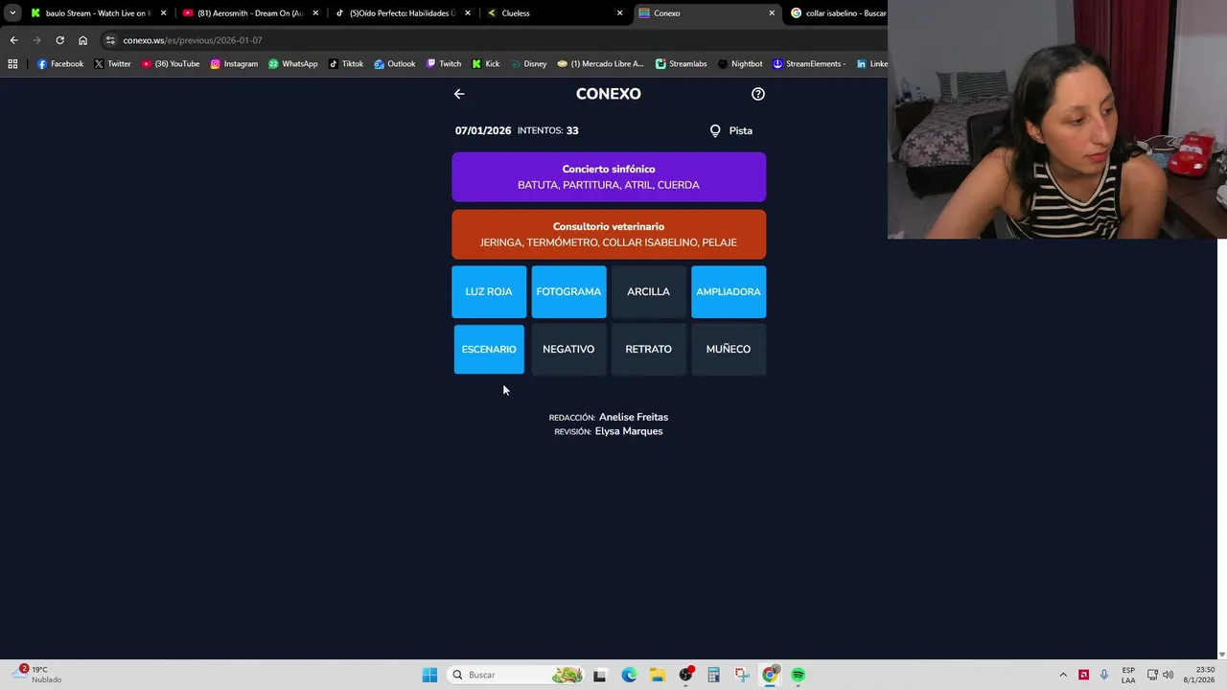Open the network tray icon
1227x690 pixels.
point(1152,675)
